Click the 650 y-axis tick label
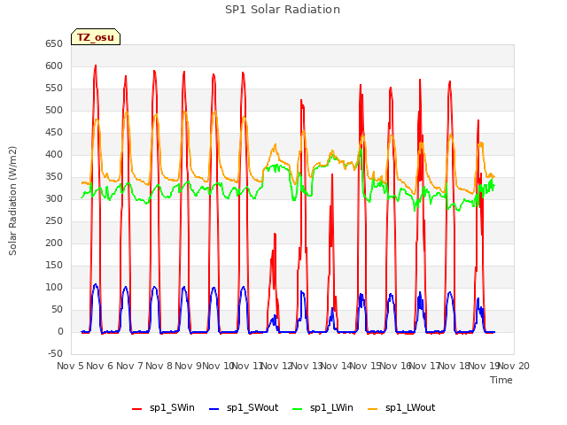The width and height of the screenshot is (567, 425). [x=54, y=43]
